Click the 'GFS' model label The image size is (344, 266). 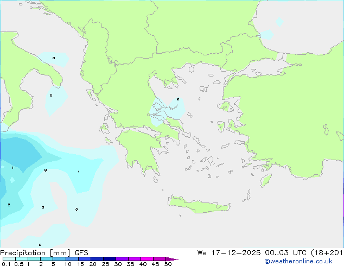[x=81, y=253]
